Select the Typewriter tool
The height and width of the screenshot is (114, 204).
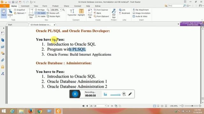point(72,13)
